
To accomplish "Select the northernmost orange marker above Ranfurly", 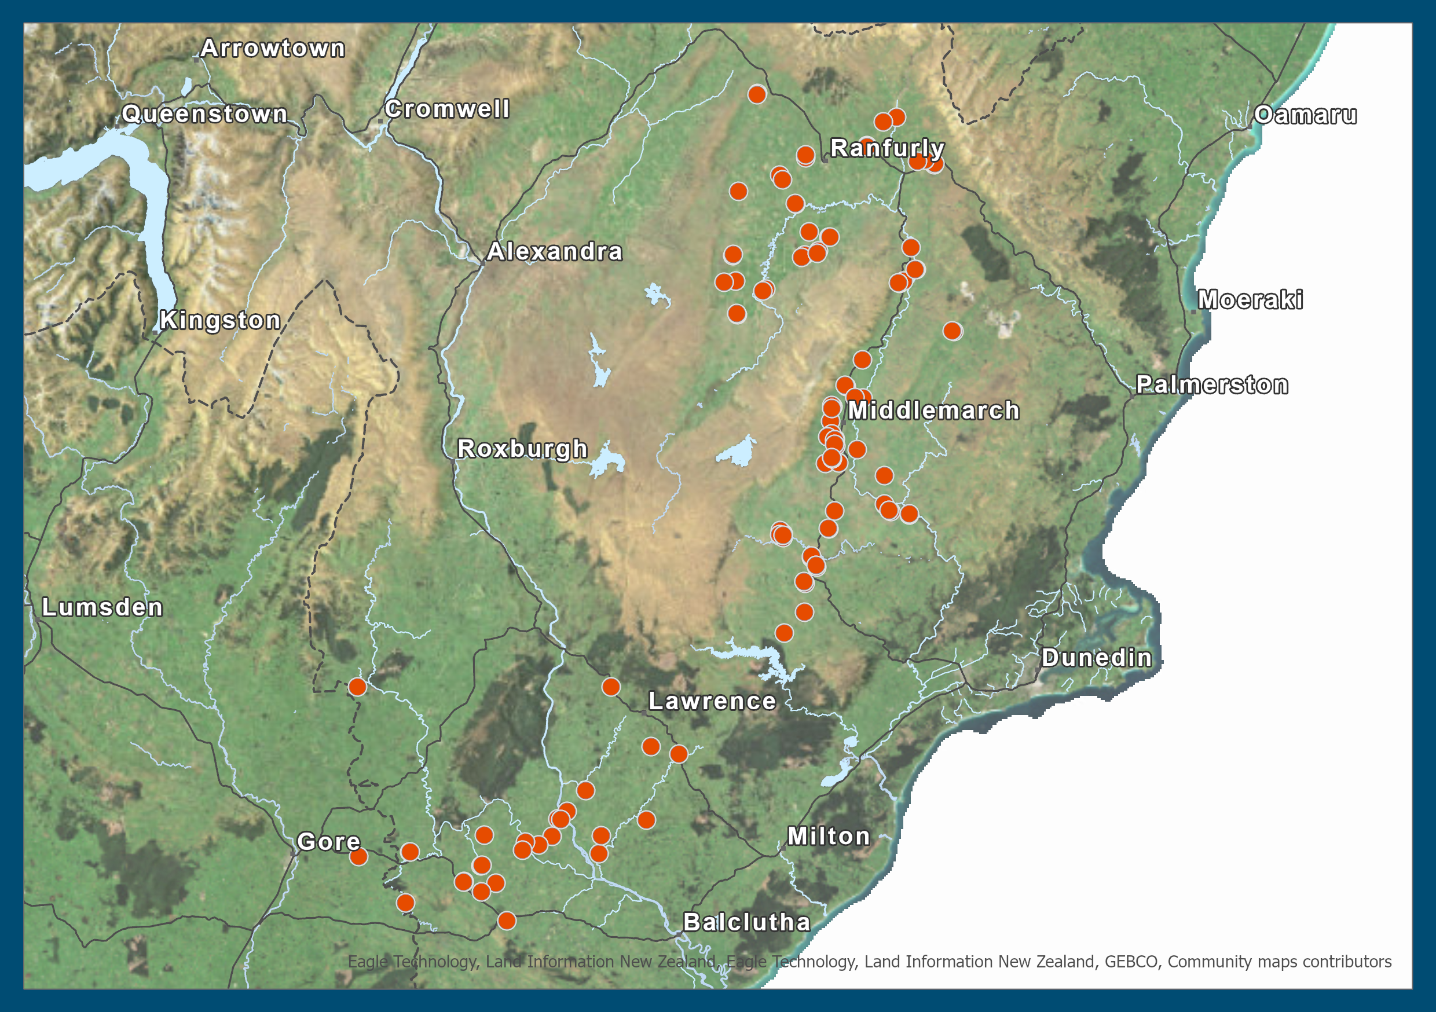I will (x=757, y=94).
